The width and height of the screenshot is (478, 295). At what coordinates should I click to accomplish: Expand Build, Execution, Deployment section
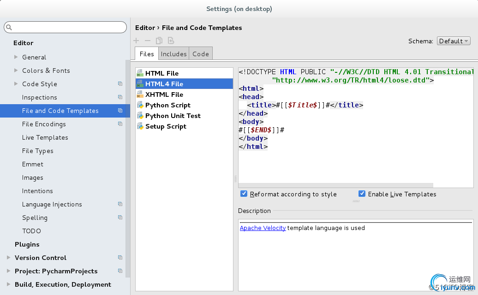click(x=8, y=284)
